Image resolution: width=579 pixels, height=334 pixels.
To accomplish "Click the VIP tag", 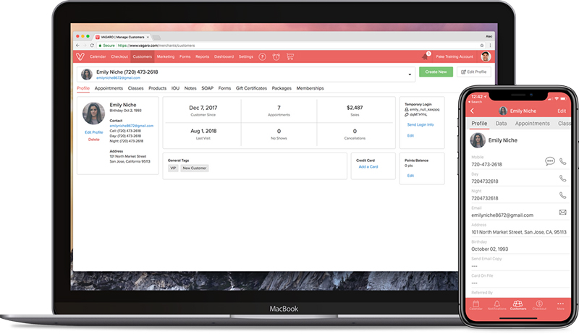I will click(173, 168).
